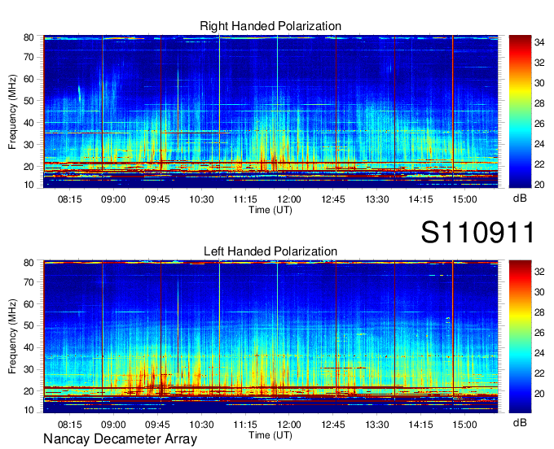Click the Right Handed Polarization spectrogram

(270, 111)
